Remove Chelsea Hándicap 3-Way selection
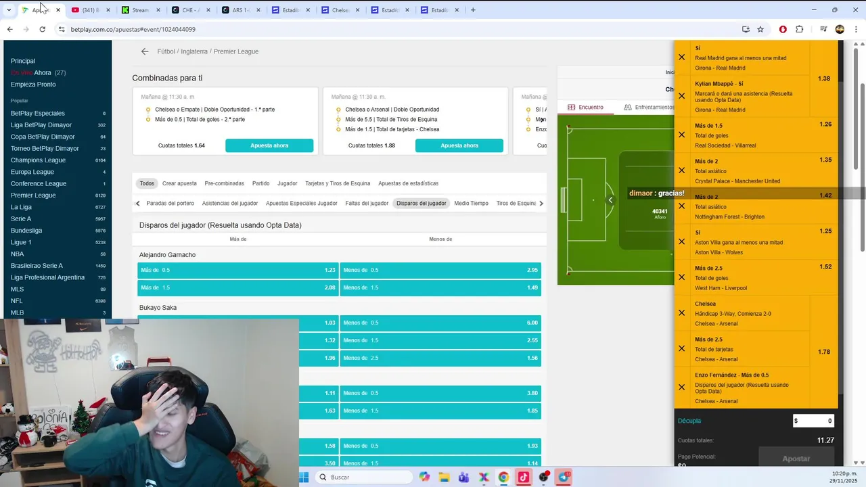Screen dimensions: 866x487 [x=681, y=312]
